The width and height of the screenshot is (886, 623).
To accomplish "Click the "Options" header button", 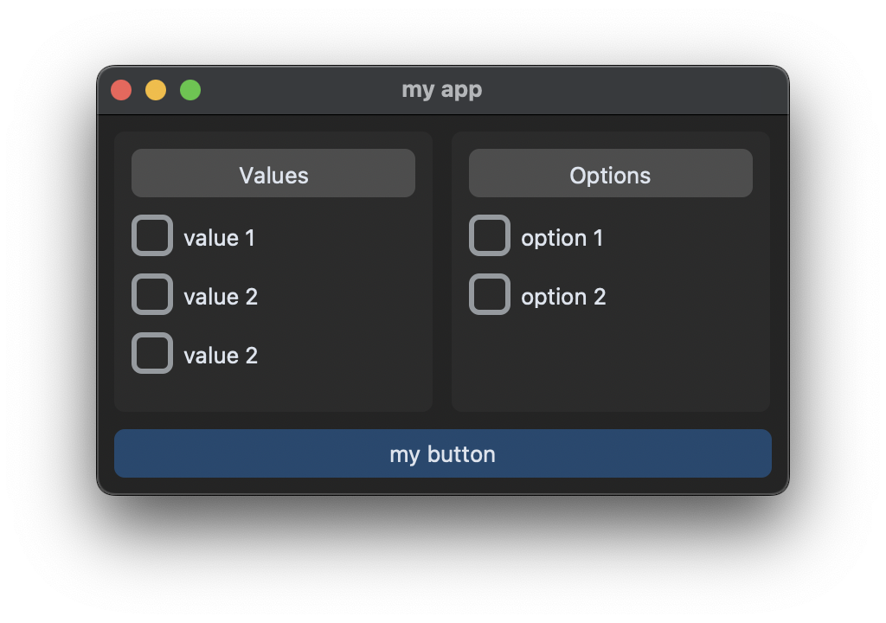I will (611, 173).
